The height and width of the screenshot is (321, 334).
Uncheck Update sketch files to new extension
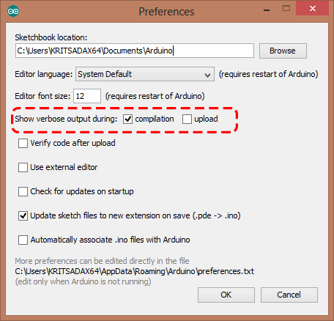pyautogui.click(x=23, y=215)
